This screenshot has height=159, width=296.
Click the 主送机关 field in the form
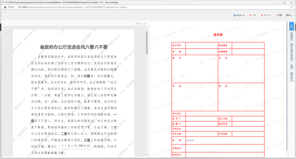pyautogui.click(x=225, y=148)
